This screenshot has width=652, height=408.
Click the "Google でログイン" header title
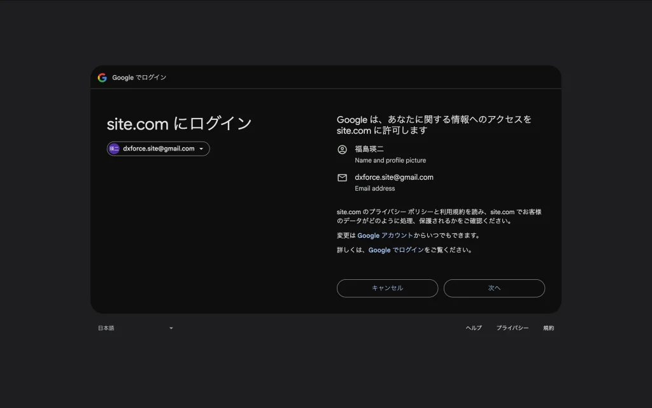[139, 78]
